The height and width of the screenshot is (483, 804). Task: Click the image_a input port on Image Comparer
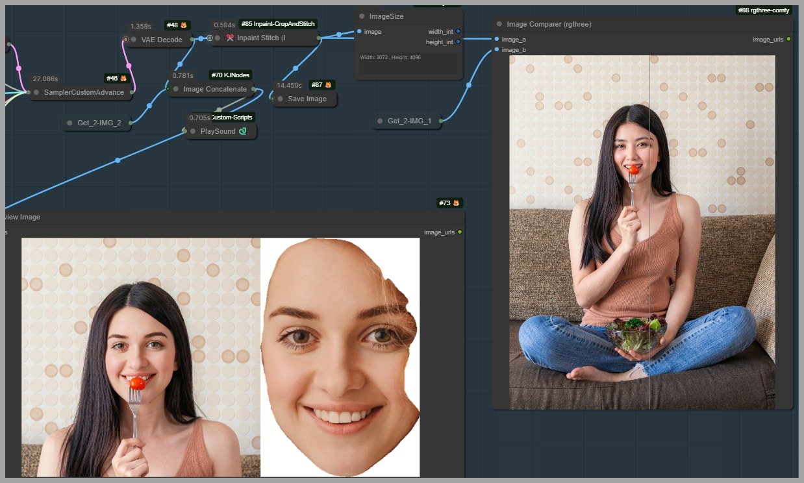pos(497,39)
